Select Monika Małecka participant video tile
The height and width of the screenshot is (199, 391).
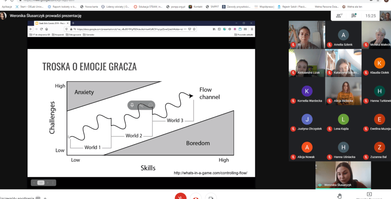coord(376,35)
